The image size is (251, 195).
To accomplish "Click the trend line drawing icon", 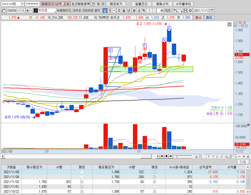I will 222,156.
